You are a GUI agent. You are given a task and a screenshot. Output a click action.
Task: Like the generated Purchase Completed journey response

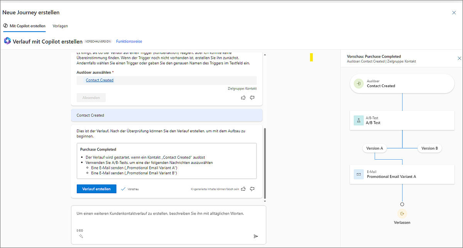[x=243, y=189]
